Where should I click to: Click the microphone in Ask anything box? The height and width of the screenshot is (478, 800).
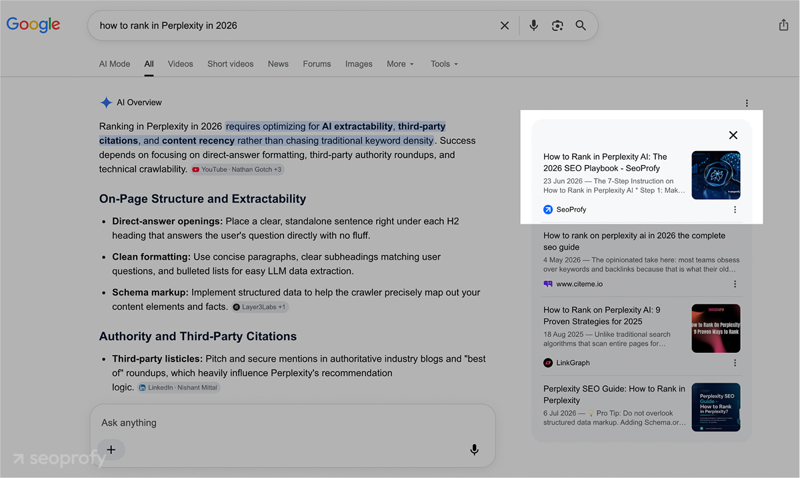[474, 449]
